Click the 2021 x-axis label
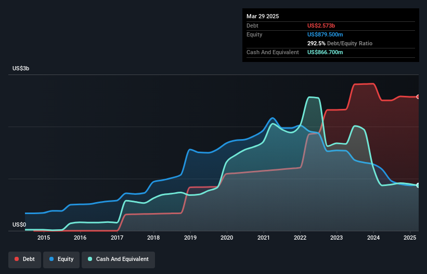This screenshot has width=427, height=274. 263,238
